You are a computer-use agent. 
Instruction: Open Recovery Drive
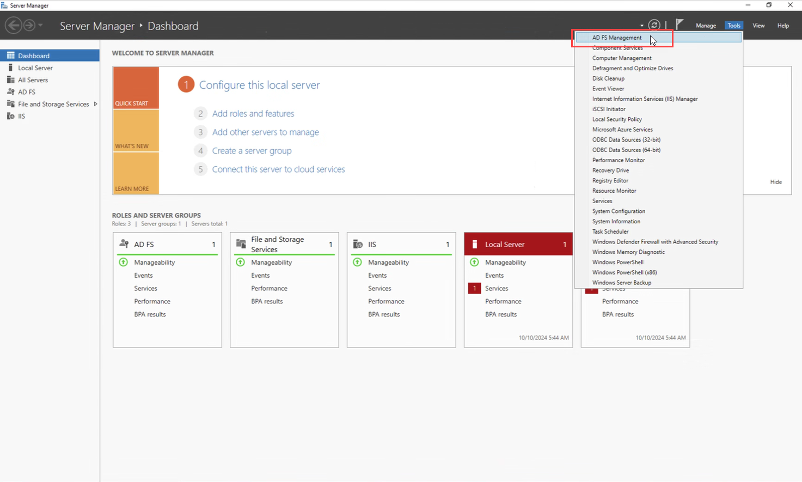[659, 170]
